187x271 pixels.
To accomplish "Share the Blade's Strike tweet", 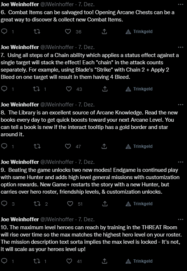I will coord(105,89).
